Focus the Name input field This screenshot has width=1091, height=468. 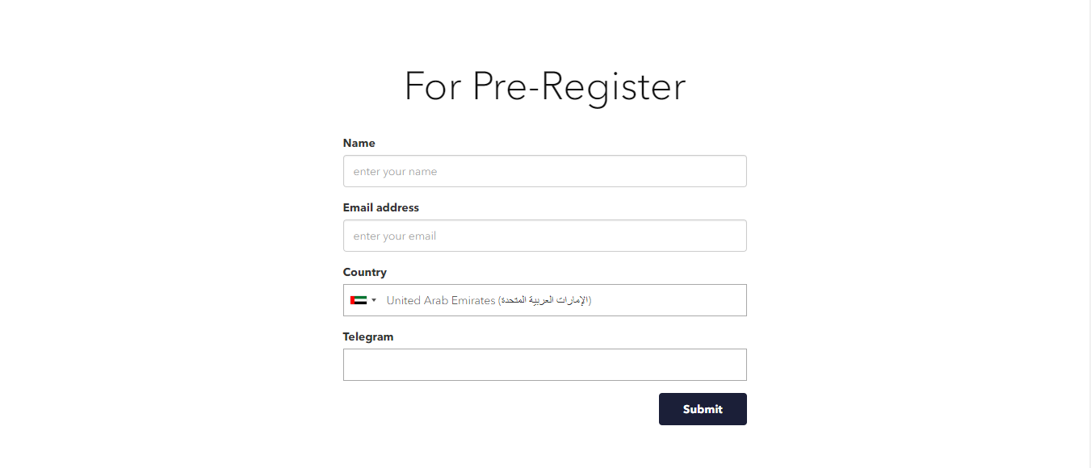(x=545, y=171)
